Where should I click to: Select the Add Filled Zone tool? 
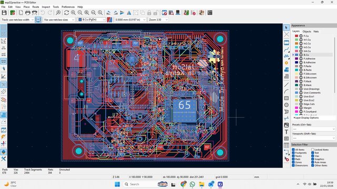point(286,70)
